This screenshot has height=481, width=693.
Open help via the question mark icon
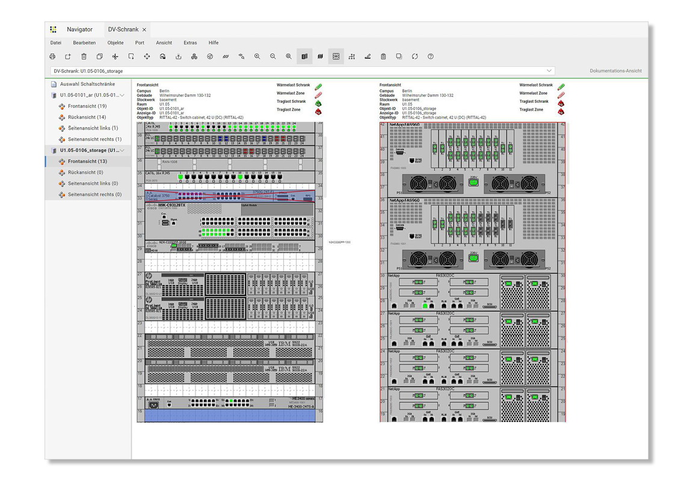pos(430,57)
